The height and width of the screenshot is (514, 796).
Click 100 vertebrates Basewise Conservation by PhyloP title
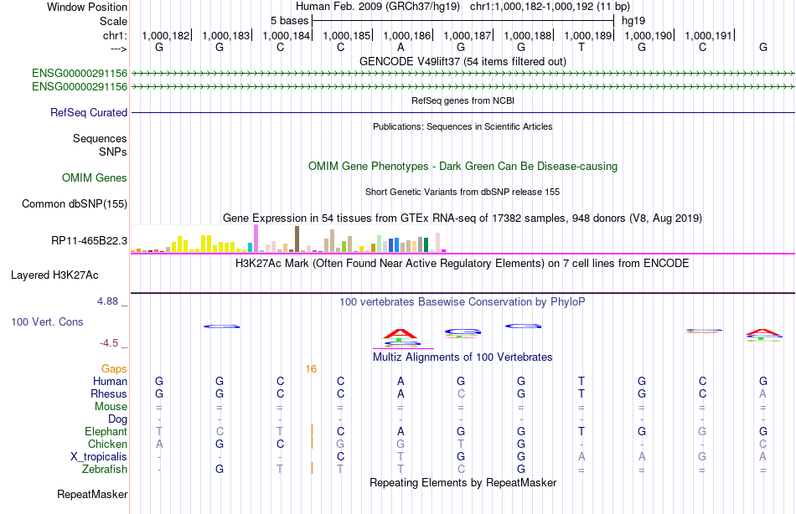click(463, 302)
